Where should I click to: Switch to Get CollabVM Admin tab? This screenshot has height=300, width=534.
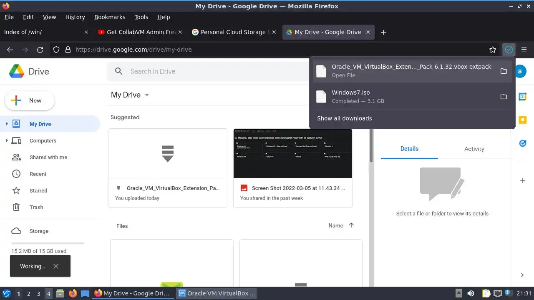(140, 32)
